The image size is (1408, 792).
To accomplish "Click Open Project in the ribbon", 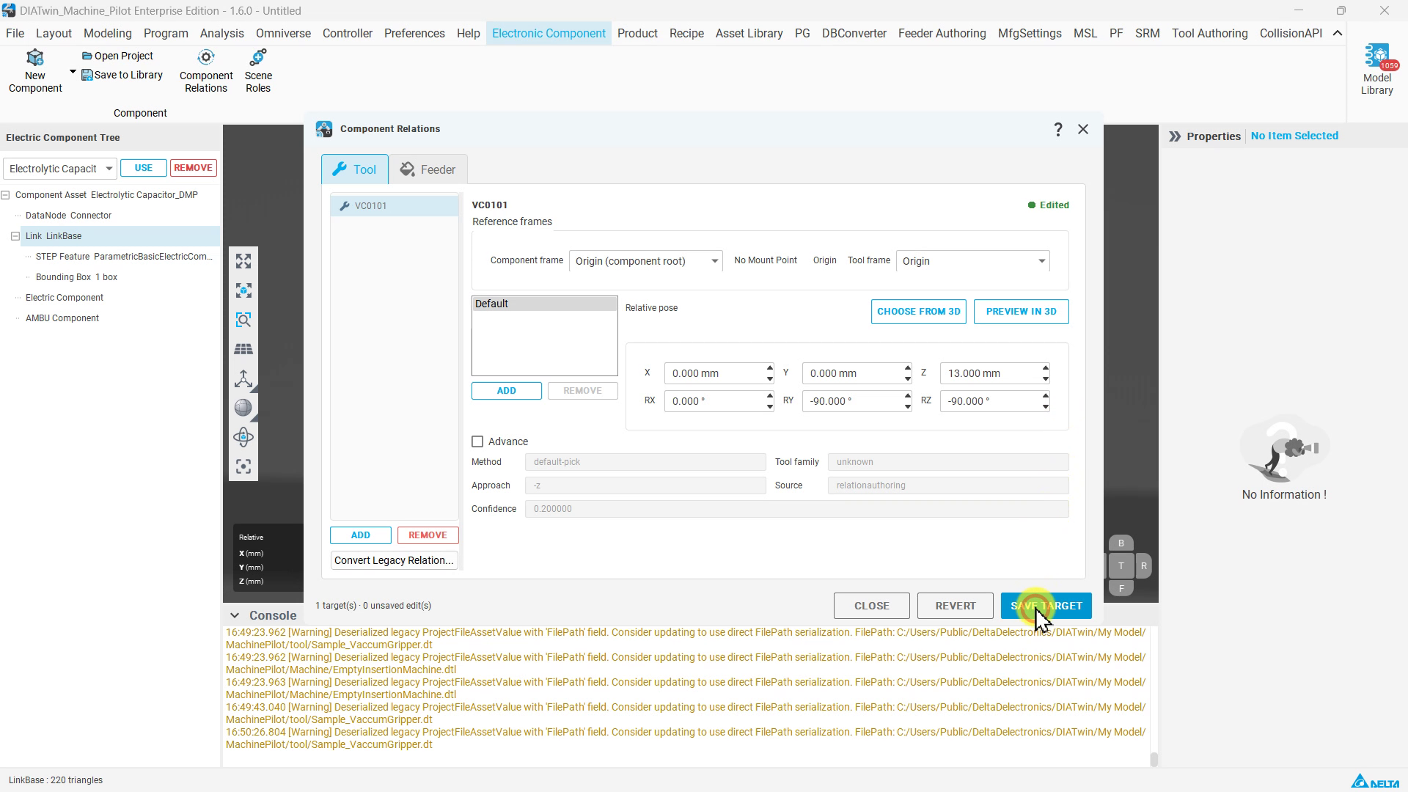I will point(117,56).
